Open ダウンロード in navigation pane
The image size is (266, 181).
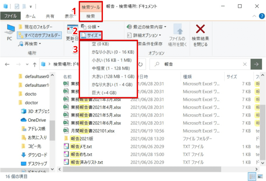click(34, 155)
